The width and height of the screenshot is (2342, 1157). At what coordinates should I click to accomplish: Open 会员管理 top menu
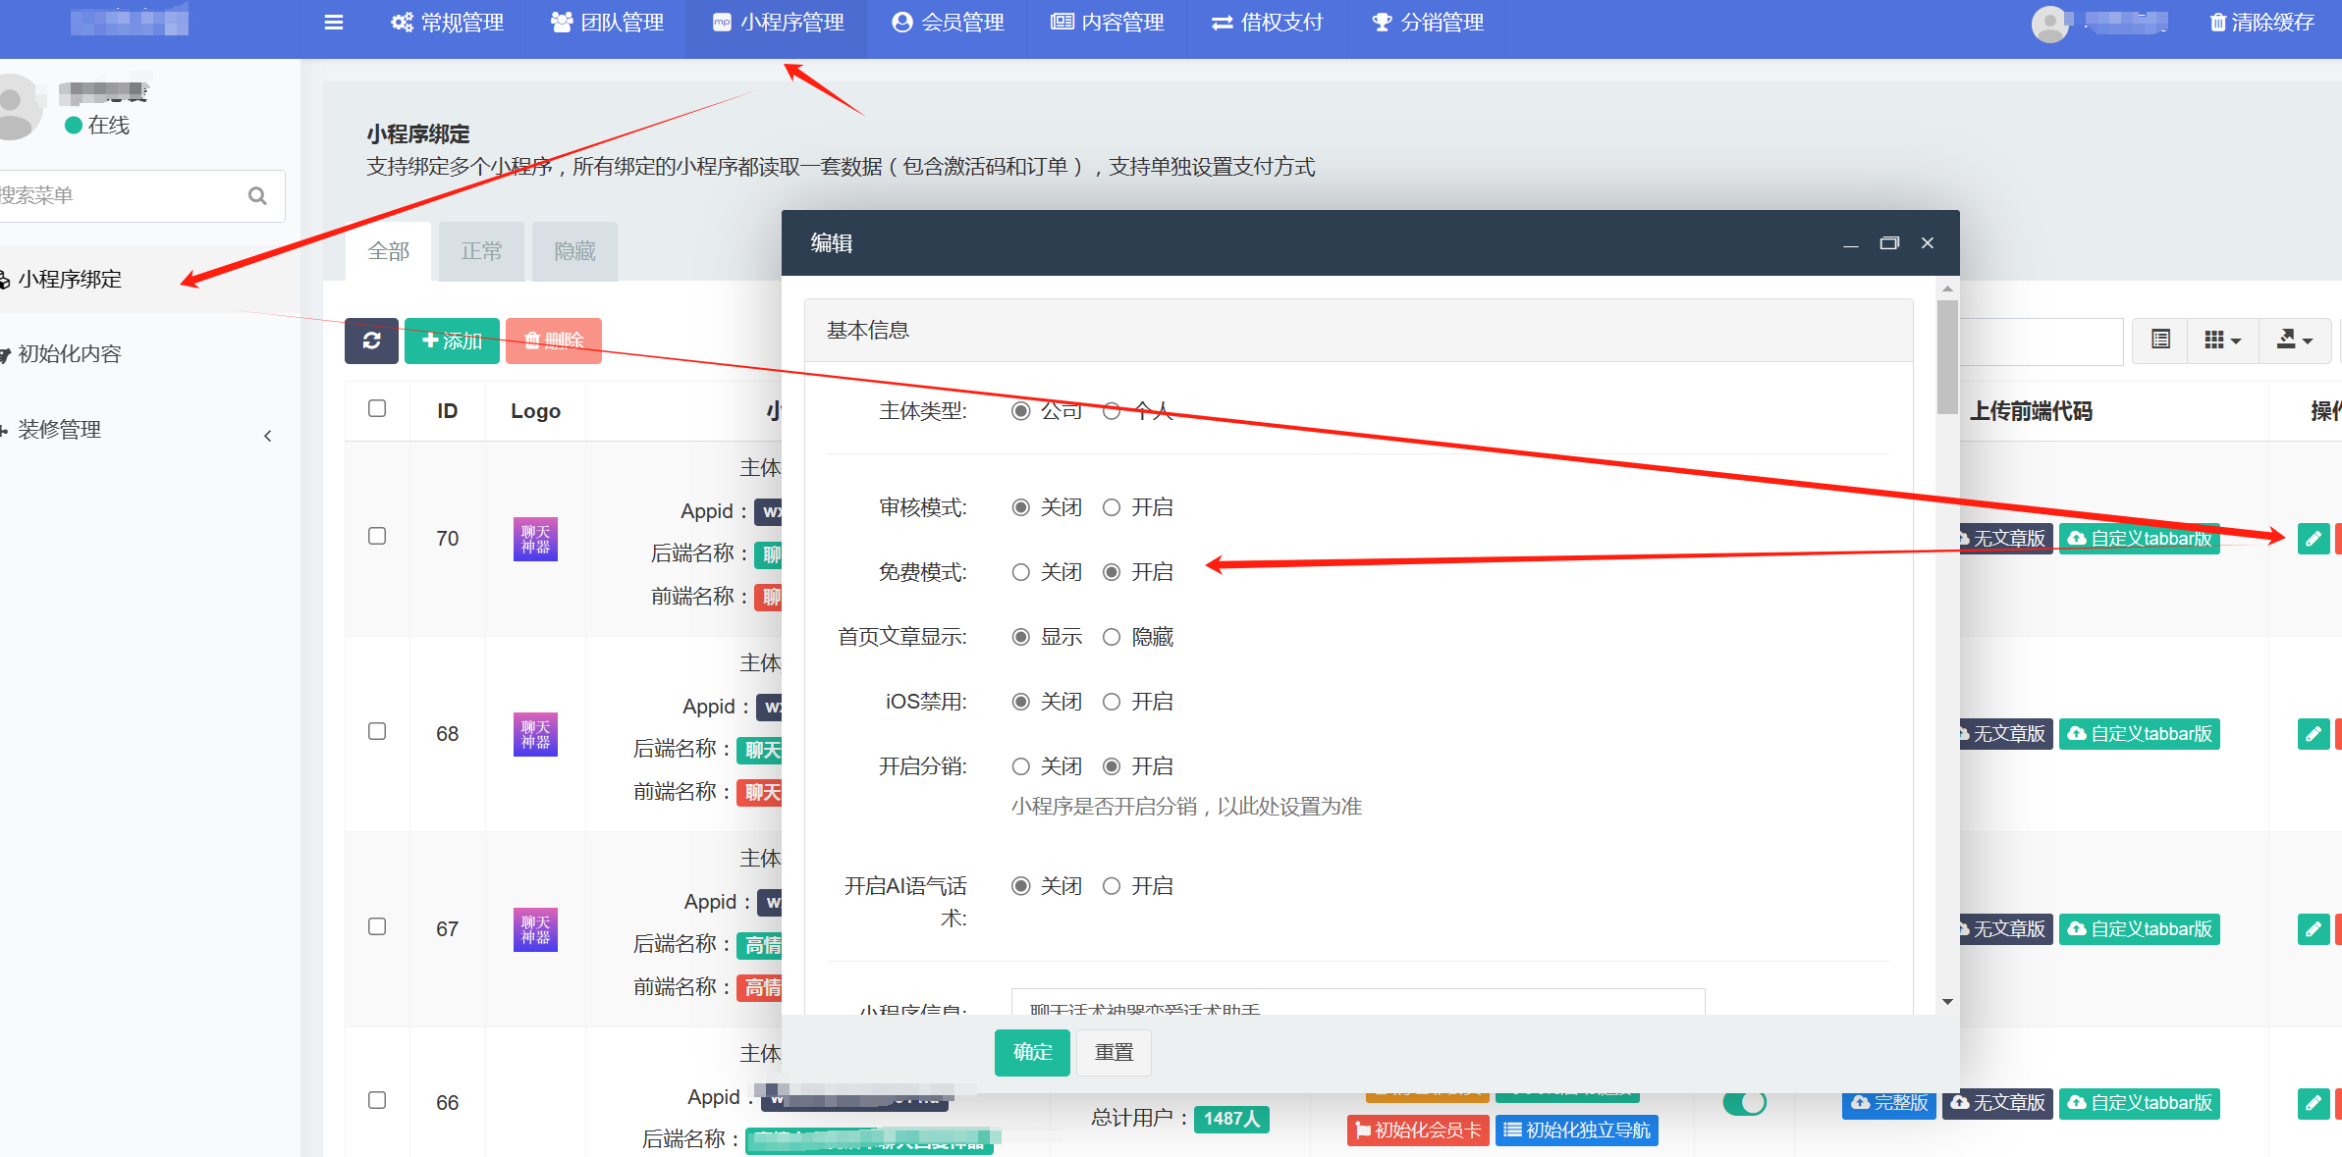(948, 22)
